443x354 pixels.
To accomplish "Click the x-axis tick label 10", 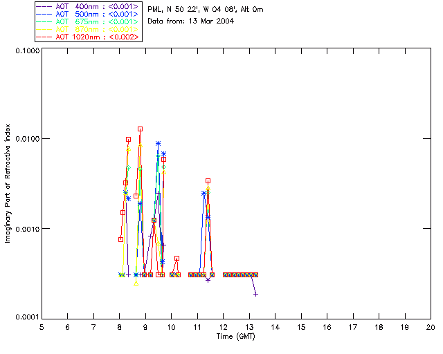I will point(171,327).
